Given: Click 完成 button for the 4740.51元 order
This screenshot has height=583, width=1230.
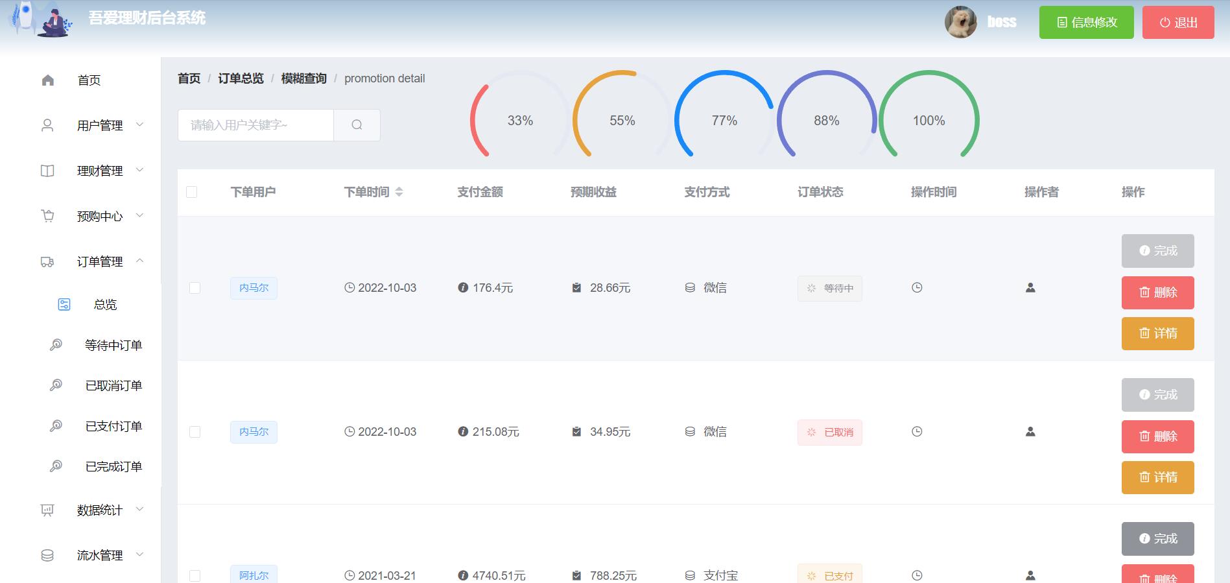Looking at the screenshot, I should point(1157,539).
